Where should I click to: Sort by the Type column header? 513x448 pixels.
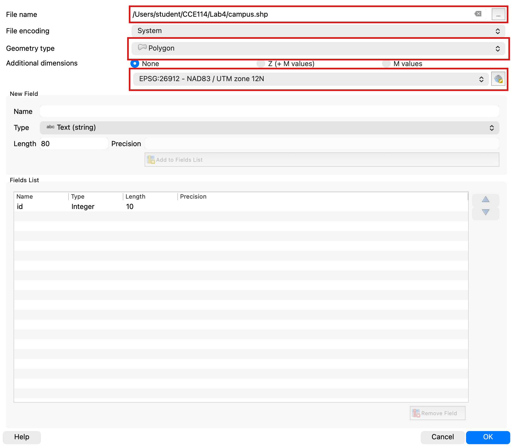coord(96,196)
